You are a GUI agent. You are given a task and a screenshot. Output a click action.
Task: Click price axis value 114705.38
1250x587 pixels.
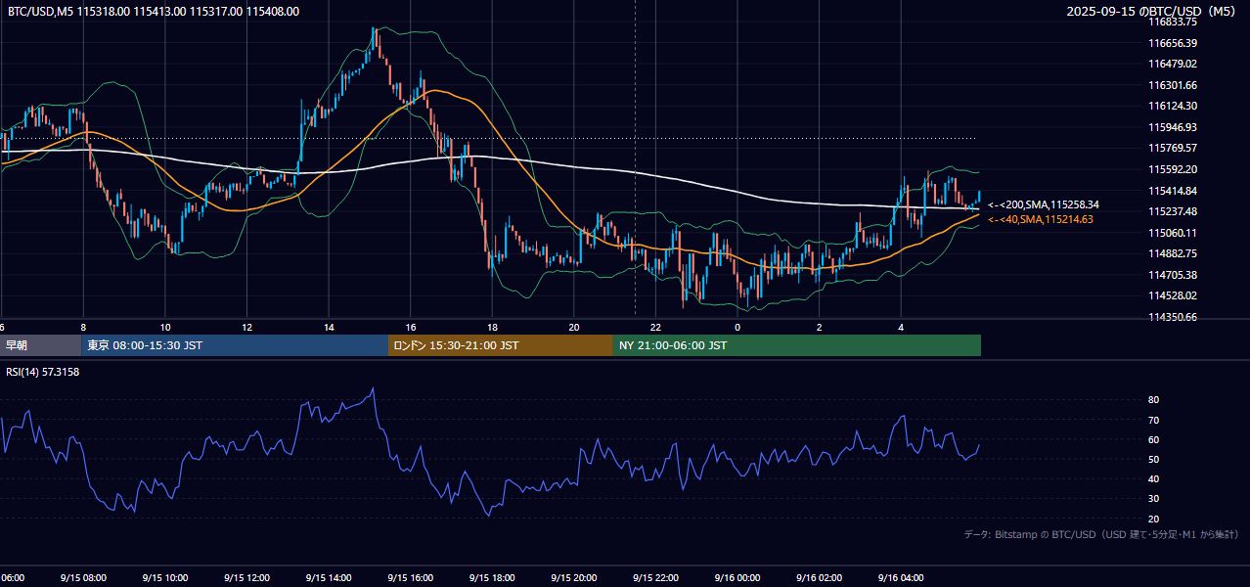1173,275
